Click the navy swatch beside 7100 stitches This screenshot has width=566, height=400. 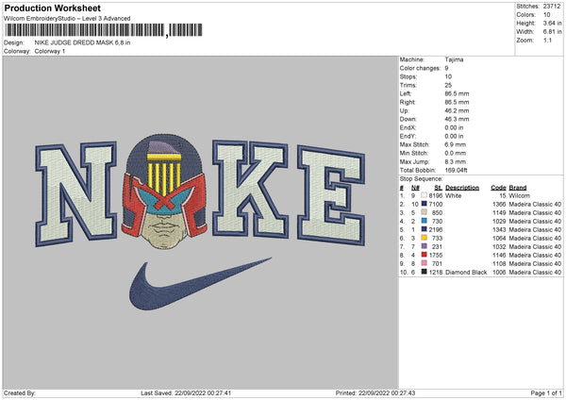pyautogui.click(x=424, y=204)
